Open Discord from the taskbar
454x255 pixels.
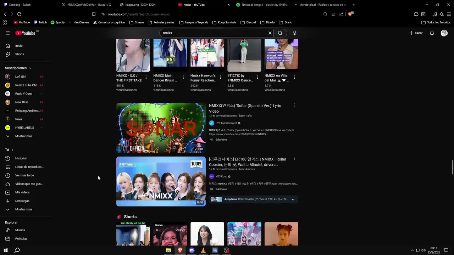click(x=192, y=250)
